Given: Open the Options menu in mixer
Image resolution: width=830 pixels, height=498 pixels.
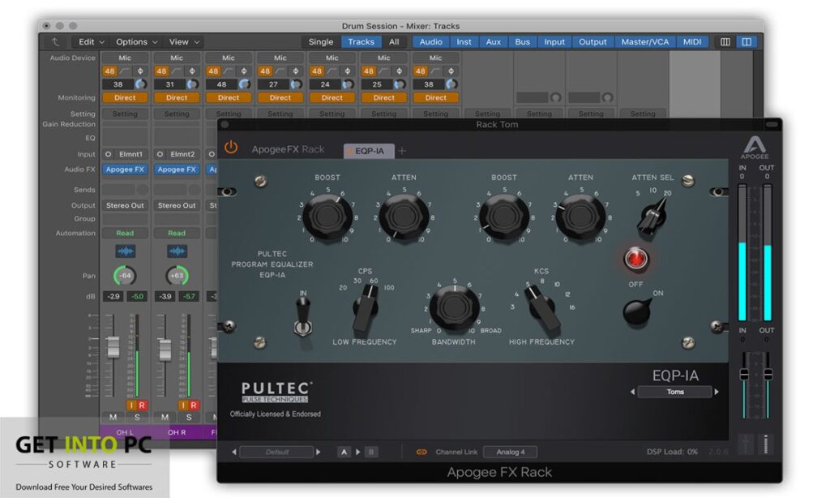Looking at the screenshot, I should tap(136, 42).
